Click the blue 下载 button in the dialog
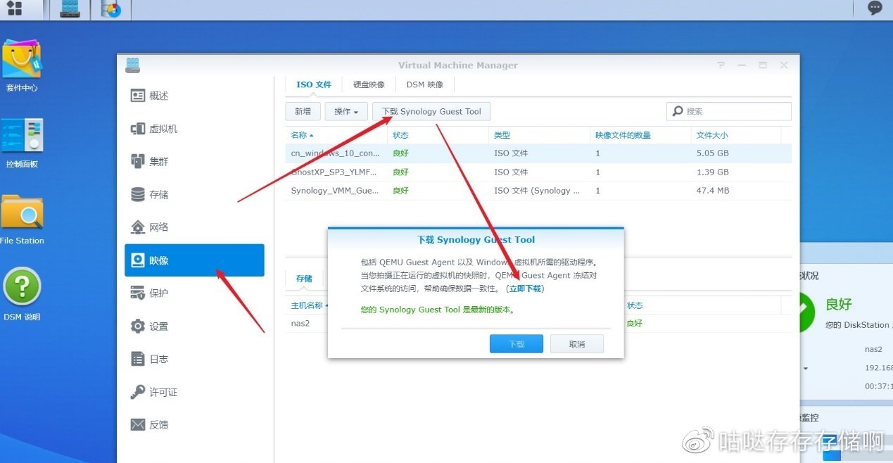893x463 pixels. (517, 344)
